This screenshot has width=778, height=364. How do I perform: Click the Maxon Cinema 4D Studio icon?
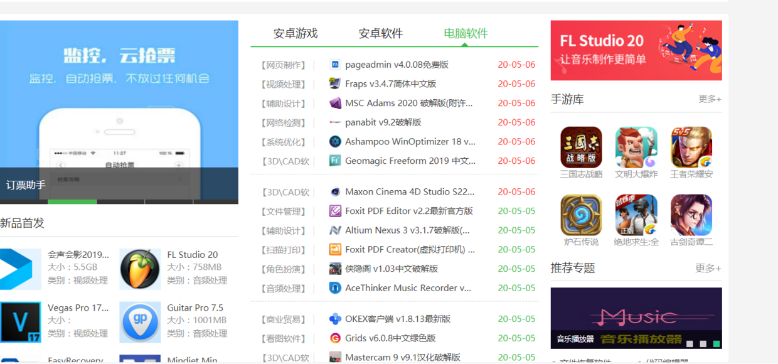pyautogui.click(x=335, y=192)
